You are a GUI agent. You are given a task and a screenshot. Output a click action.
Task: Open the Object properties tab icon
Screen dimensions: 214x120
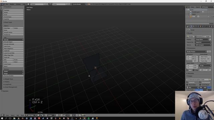[201, 26]
